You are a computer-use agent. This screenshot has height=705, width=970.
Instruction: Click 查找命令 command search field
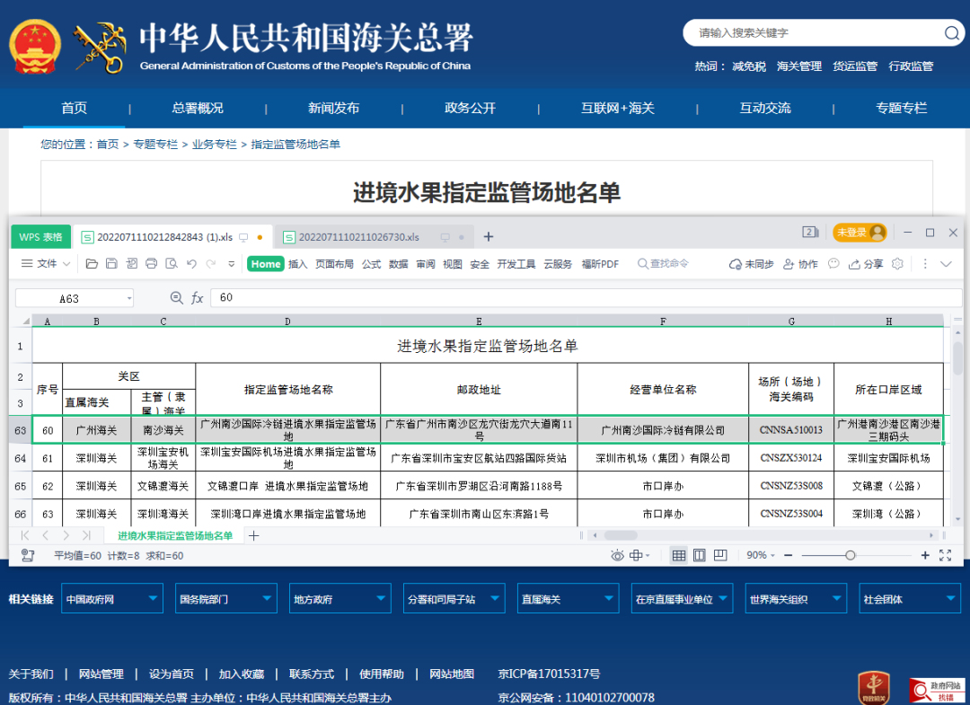(x=663, y=264)
